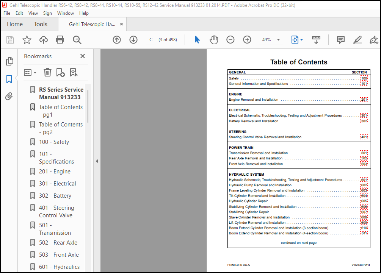
Task: Switch to the Tools tab
Action: click(x=41, y=24)
